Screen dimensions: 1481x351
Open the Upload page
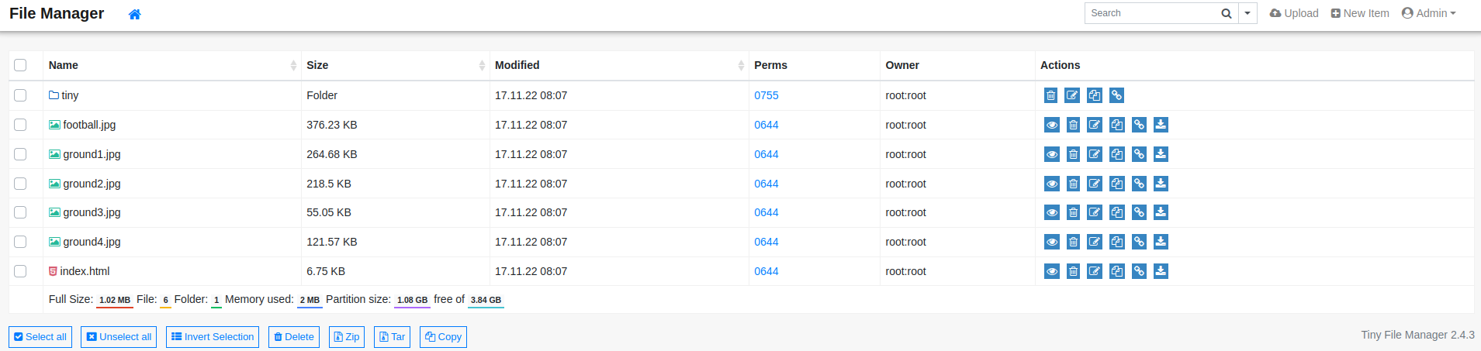coord(1293,13)
